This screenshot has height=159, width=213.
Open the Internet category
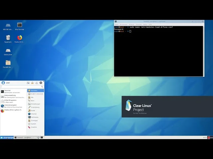34,114
